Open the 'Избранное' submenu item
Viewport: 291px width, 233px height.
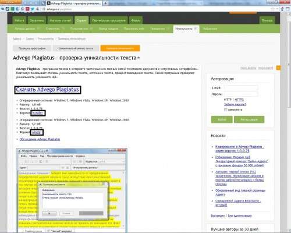210,29
